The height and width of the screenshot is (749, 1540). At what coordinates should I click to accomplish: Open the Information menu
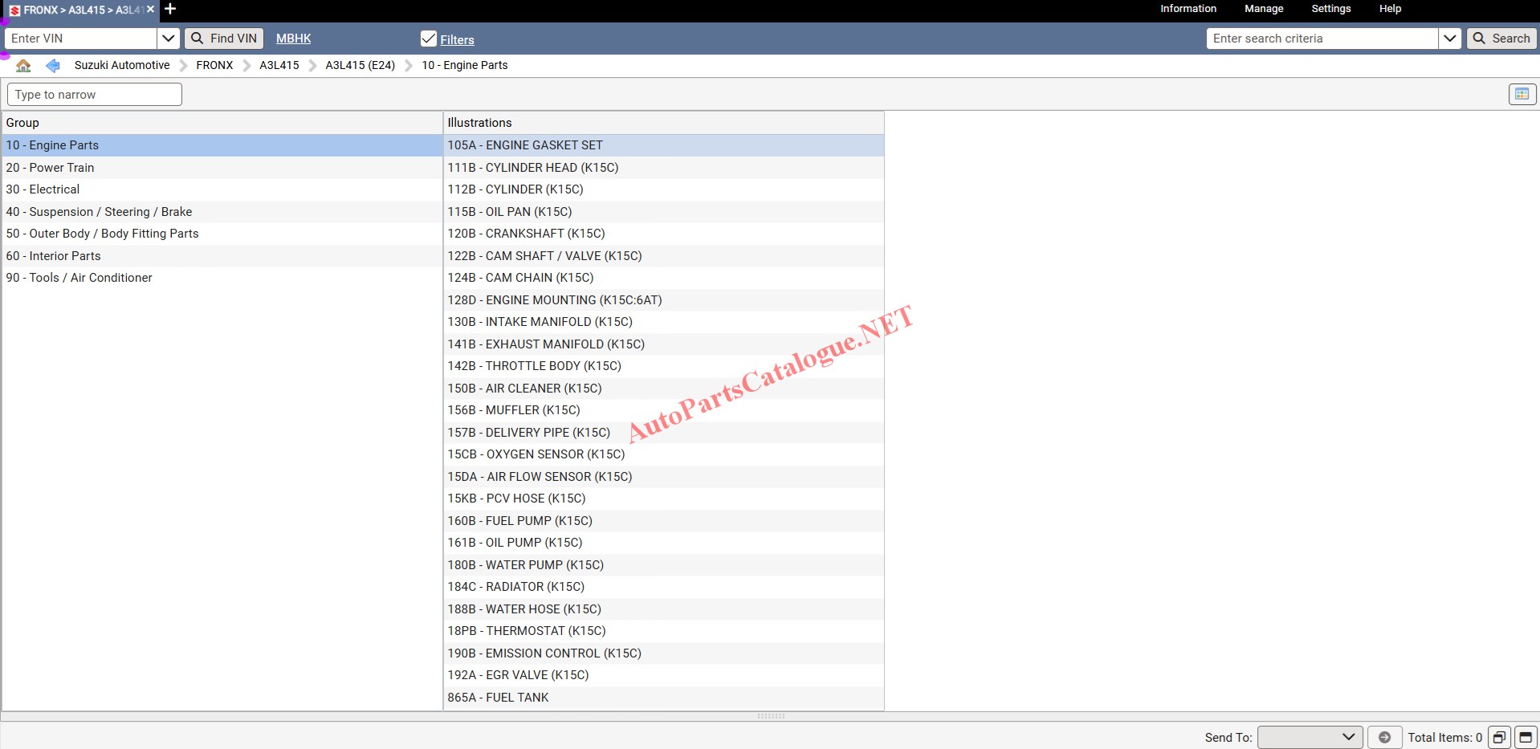pos(1188,9)
